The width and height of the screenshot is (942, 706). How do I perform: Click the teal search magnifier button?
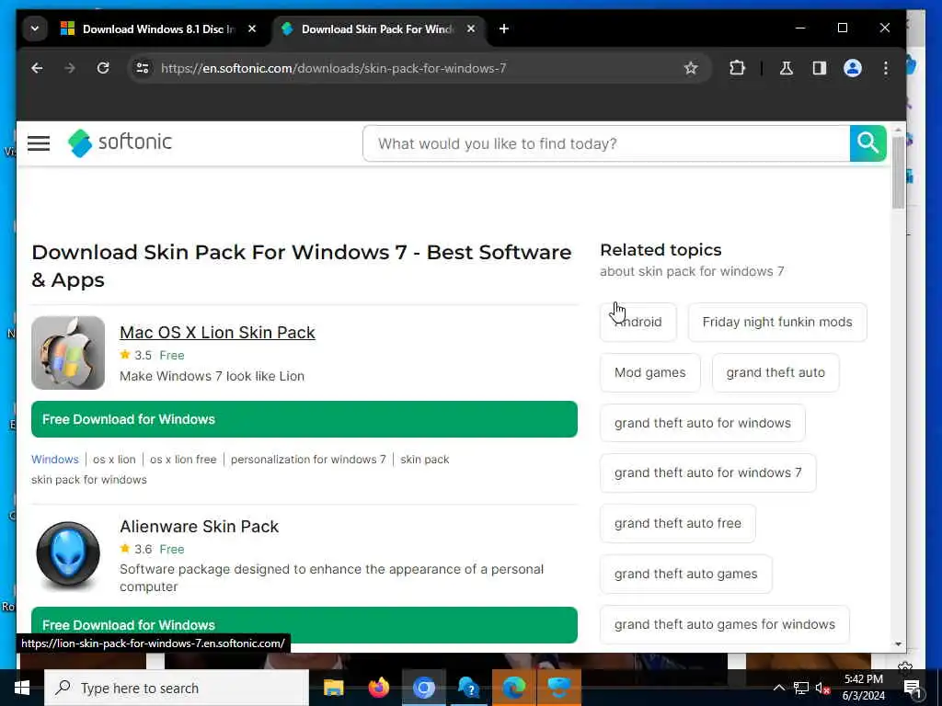(x=867, y=143)
